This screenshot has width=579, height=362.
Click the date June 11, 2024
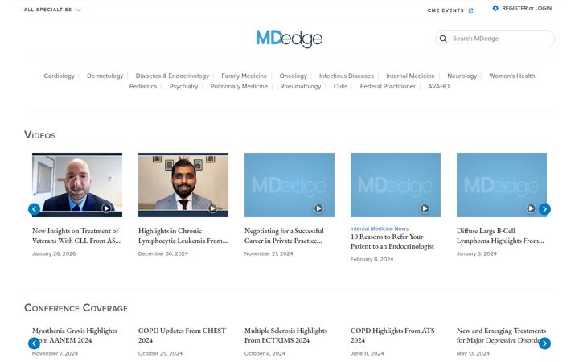[367, 353]
